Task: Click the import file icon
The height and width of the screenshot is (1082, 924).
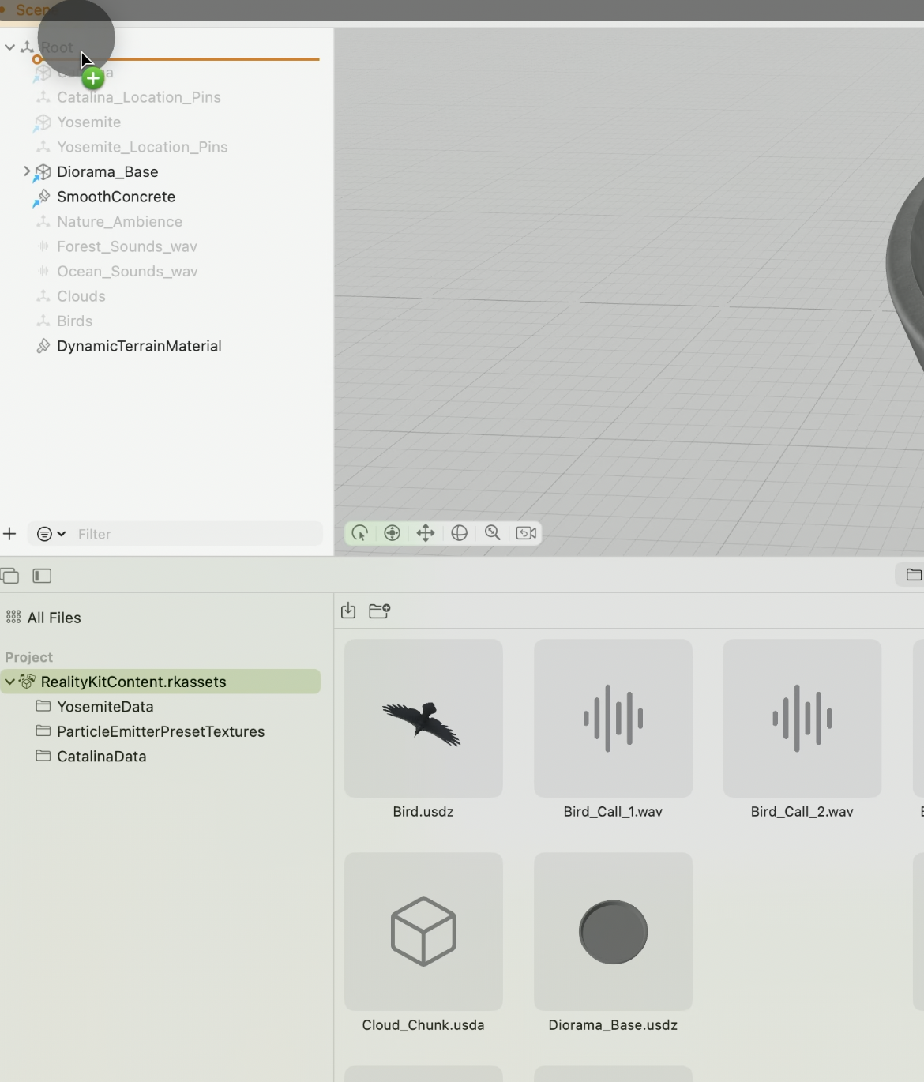Action: pyautogui.click(x=348, y=611)
